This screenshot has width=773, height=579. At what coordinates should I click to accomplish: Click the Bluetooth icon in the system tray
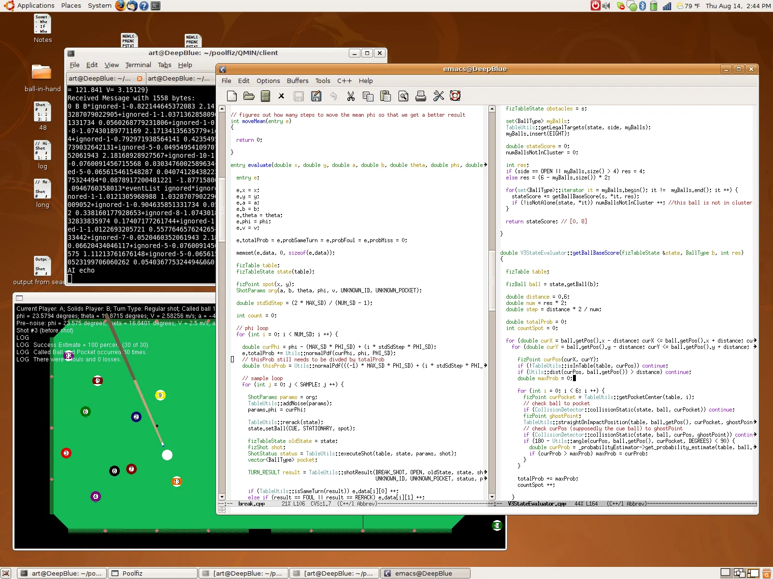point(643,6)
